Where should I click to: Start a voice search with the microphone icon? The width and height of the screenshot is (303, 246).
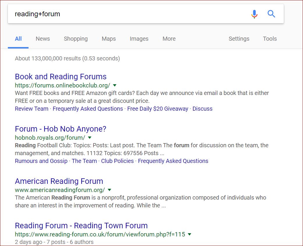click(254, 14)
